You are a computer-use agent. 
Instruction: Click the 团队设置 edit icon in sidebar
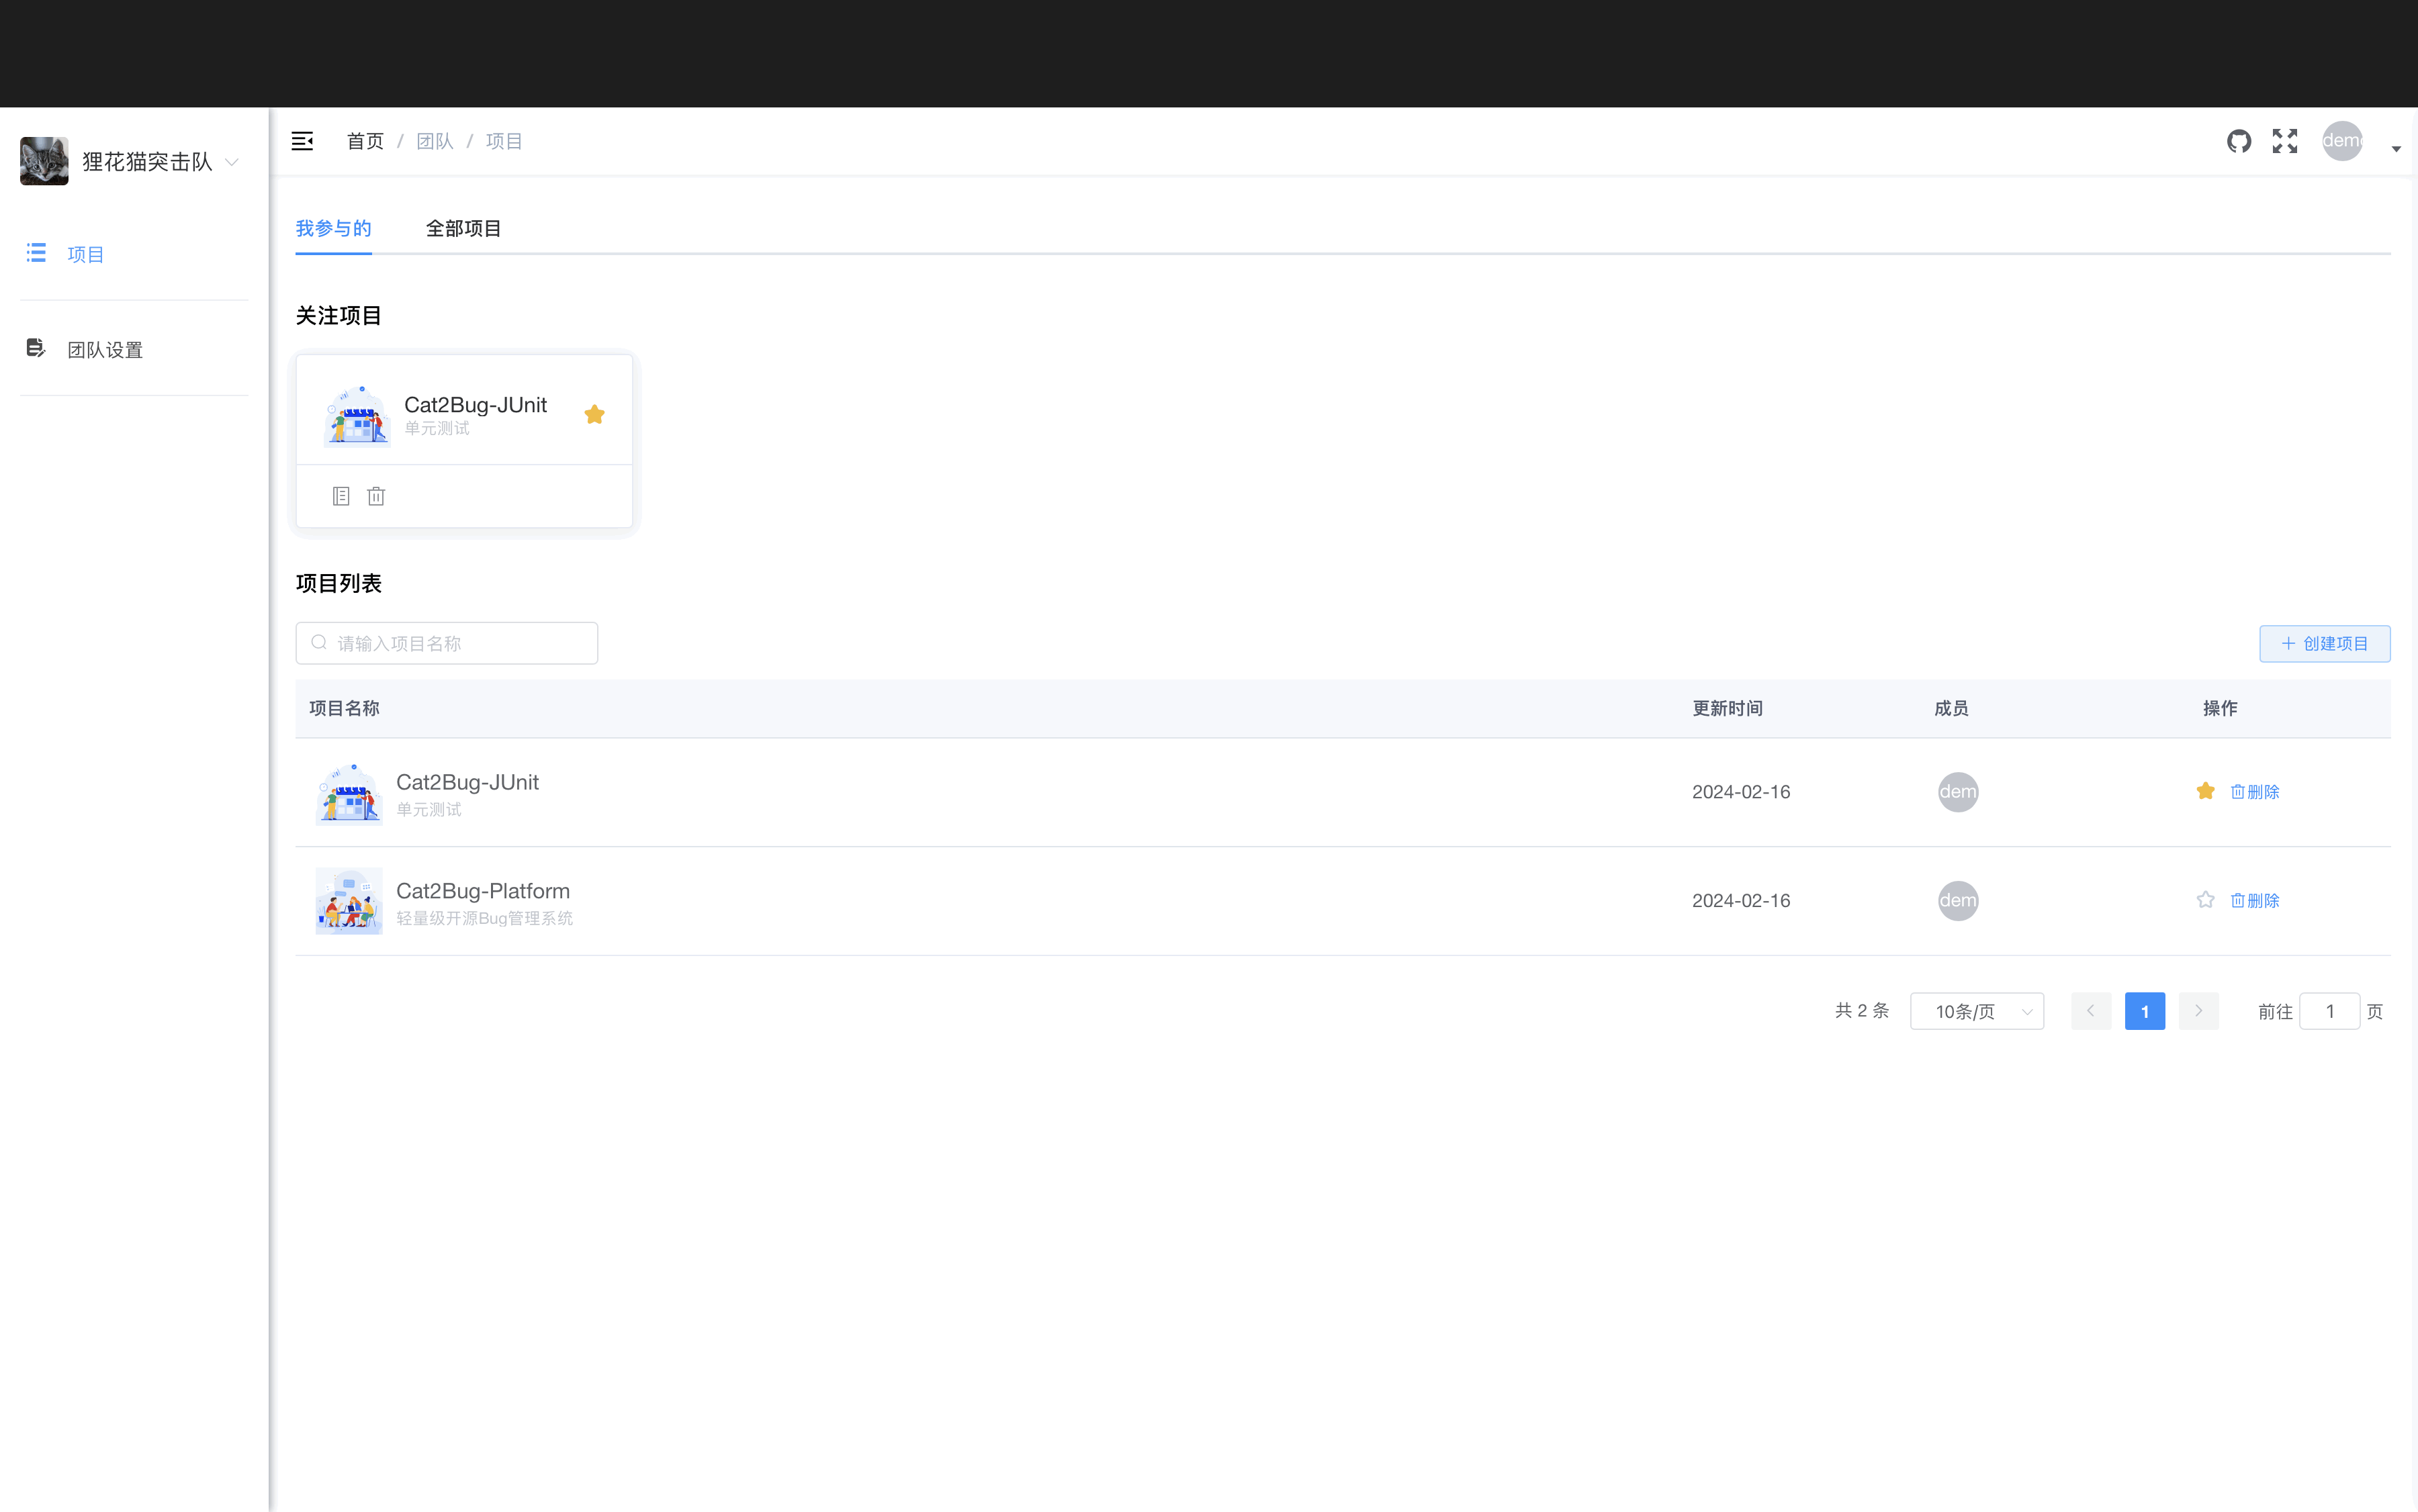36,348
